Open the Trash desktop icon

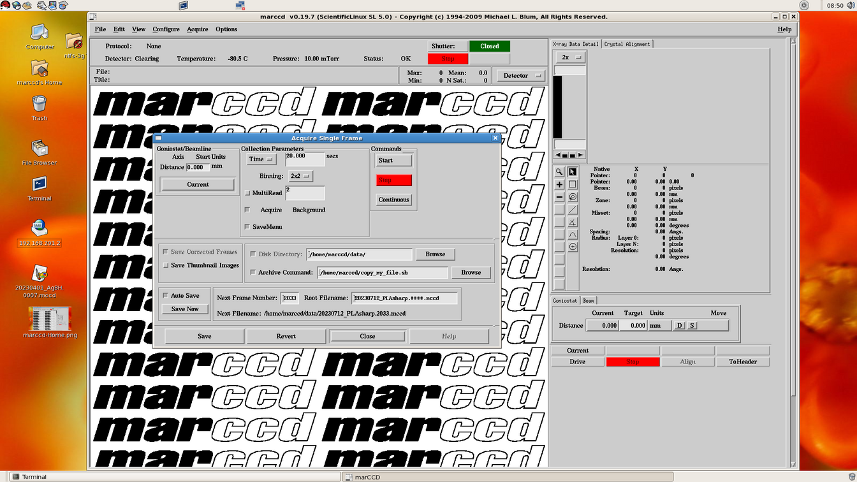[x=40, y=108]
